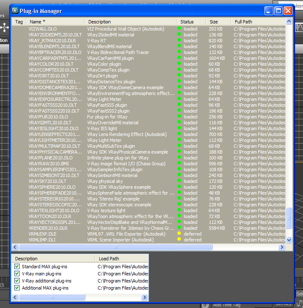Click the plug-in list Description column header

pos(131,22)
